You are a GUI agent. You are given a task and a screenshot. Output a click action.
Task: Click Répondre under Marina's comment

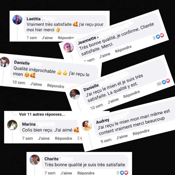click(x=64, y=138)
